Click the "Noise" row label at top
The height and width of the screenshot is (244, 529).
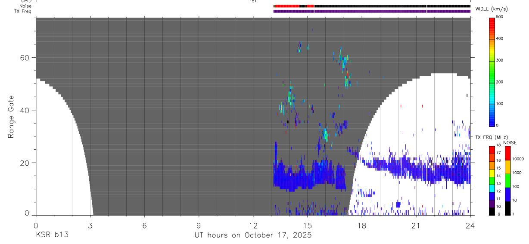pos(25,6)
